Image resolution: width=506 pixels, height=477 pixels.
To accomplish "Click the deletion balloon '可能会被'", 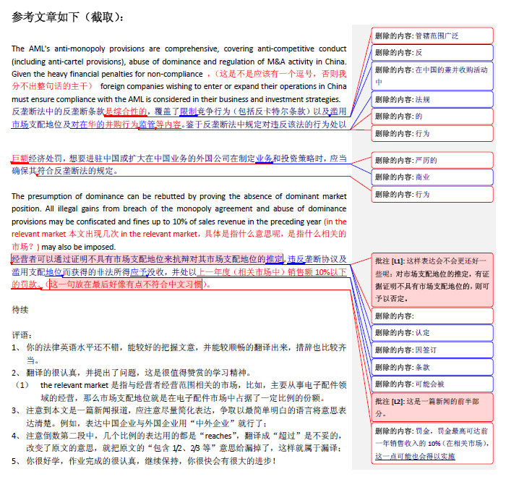I will [432, 384].
